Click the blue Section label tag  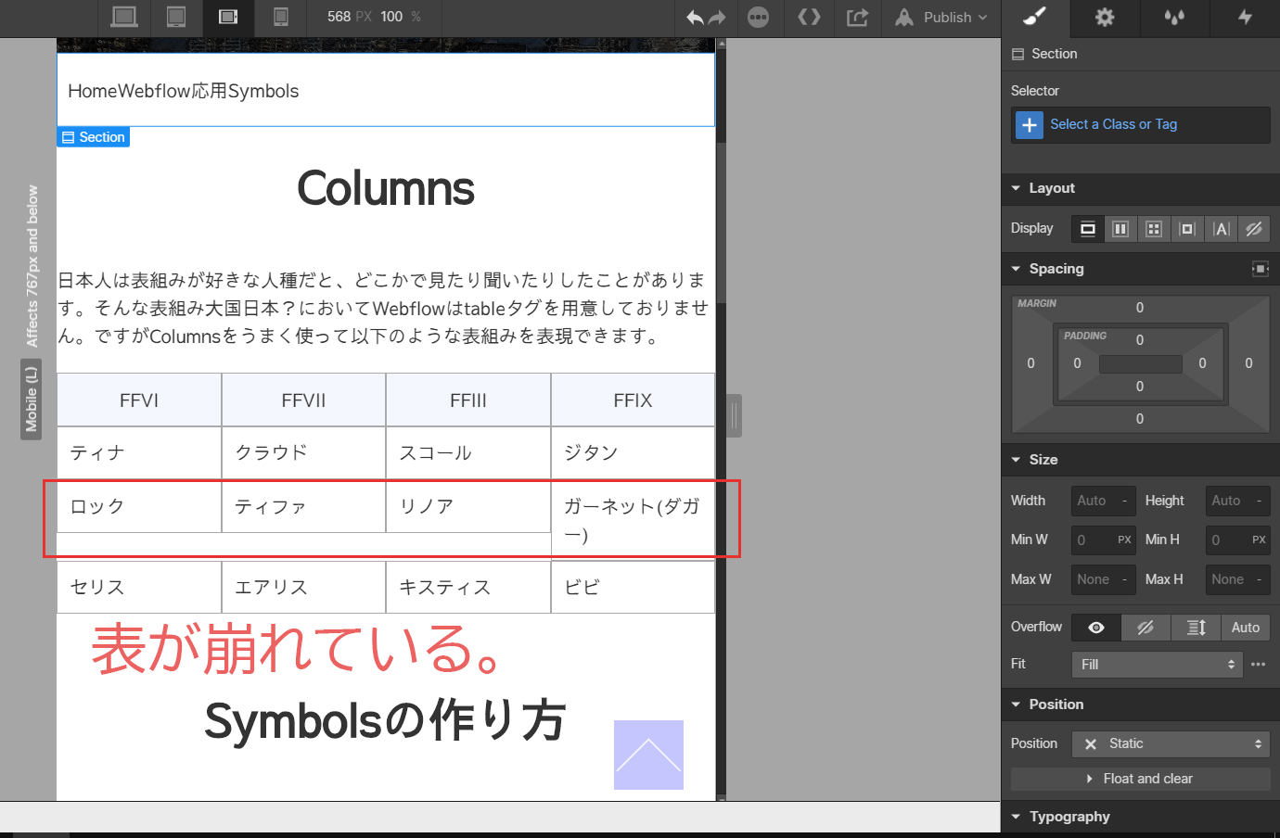93,137
